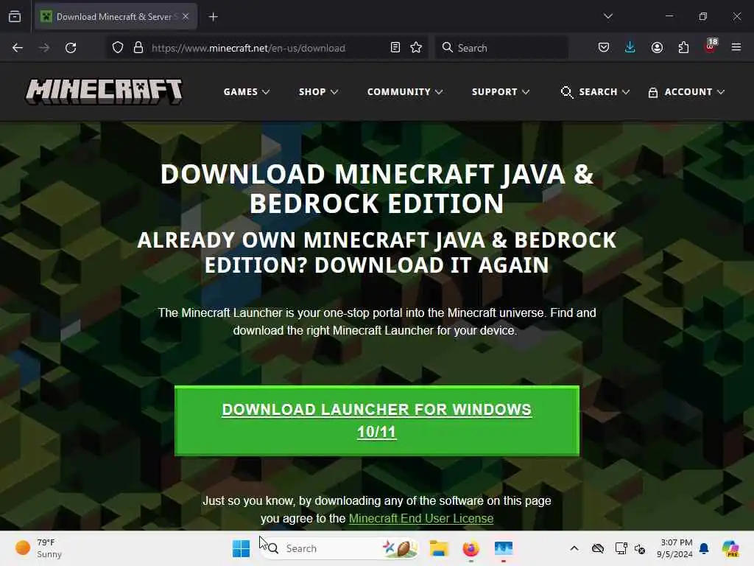This screenshot has width=754, height=566.
Task: Toggle reader view icon in address bar
Action: pos(395,47)
